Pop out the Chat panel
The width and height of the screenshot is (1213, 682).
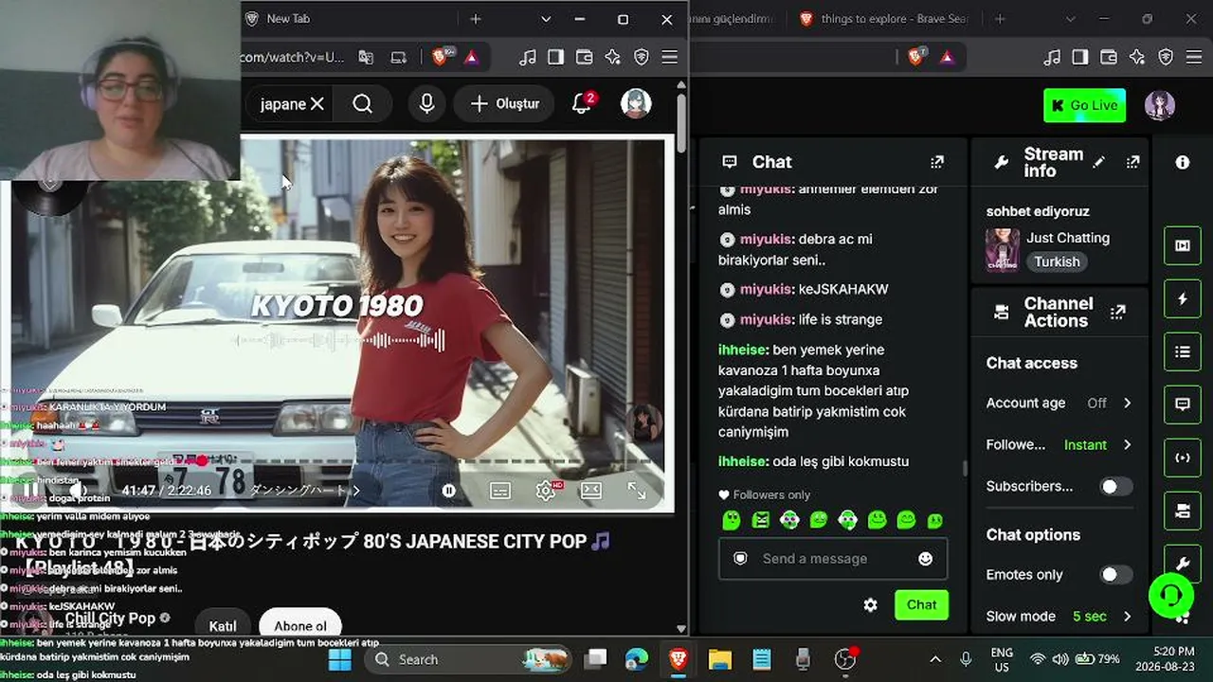coord(937,162)
